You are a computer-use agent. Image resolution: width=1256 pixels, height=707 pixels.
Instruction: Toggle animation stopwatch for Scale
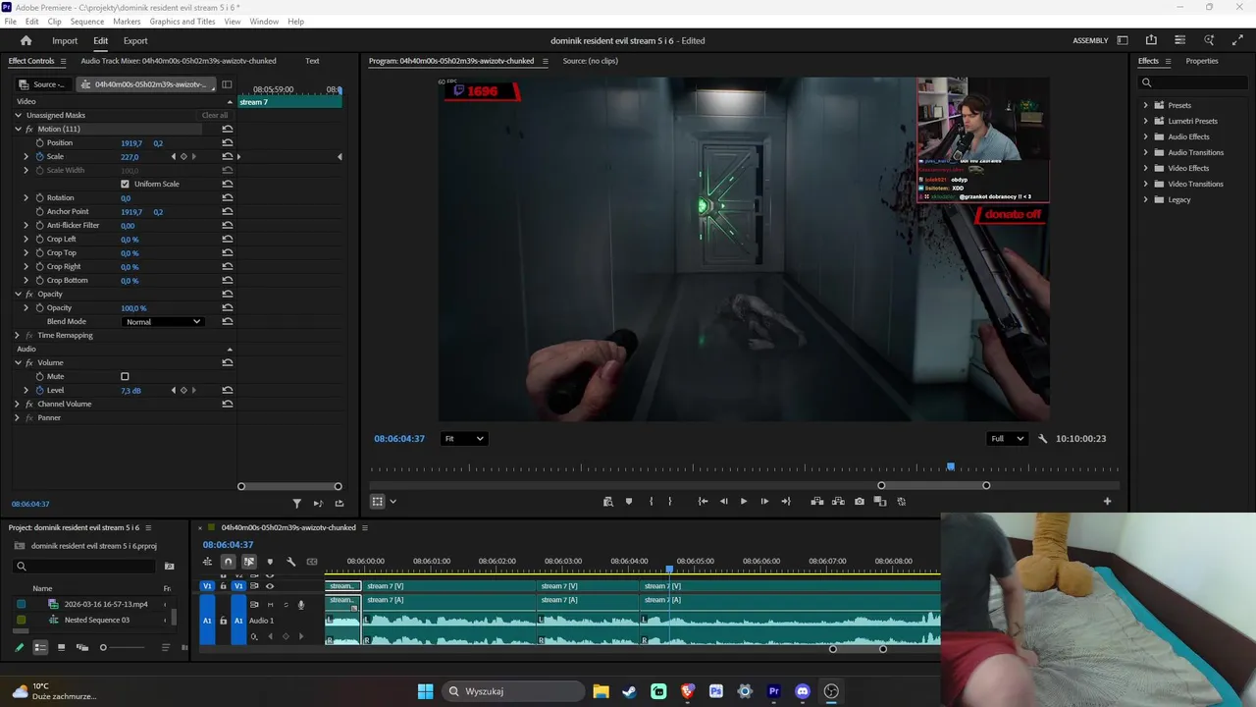coord(40,157)
